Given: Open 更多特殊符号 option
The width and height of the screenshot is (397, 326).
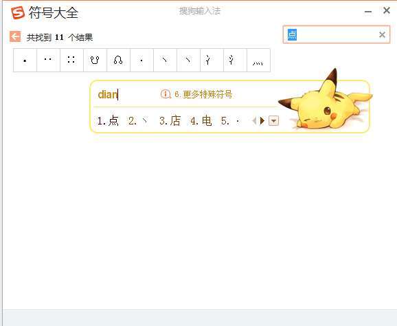Looking at the screenshot, I should pos(196,94).
